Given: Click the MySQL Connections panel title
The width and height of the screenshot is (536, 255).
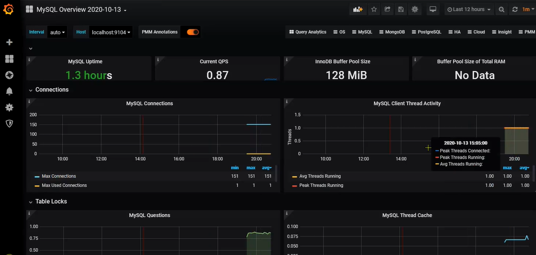Looking at the screenshot, I should click(150, 103).
